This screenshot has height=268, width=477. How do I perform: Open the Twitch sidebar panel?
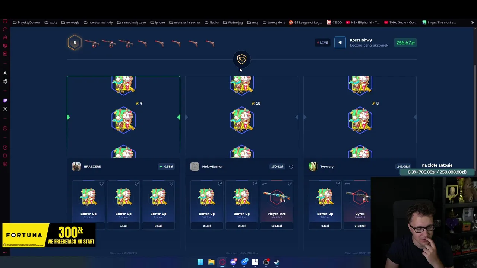5,100
